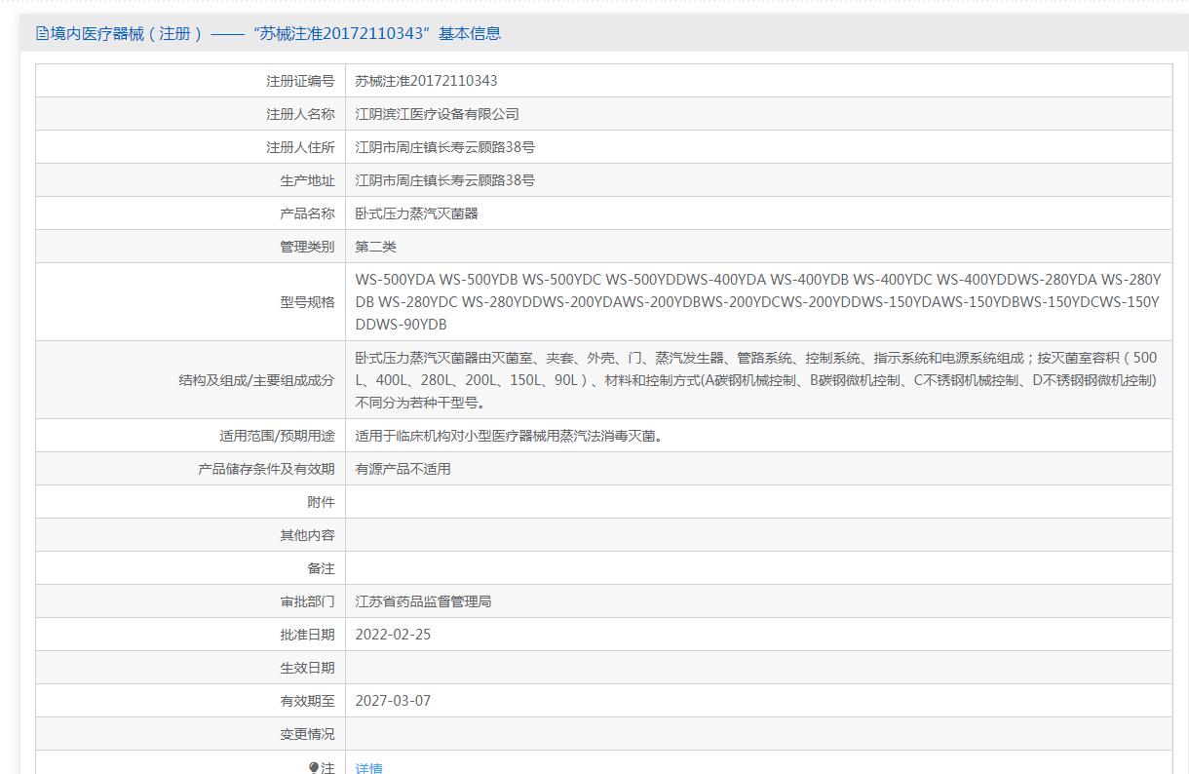The height and width of the screenshot is (774, 1189).
Task: Click the approving department 江苏省药品监督管理局
Action: [x=423, y=601]
